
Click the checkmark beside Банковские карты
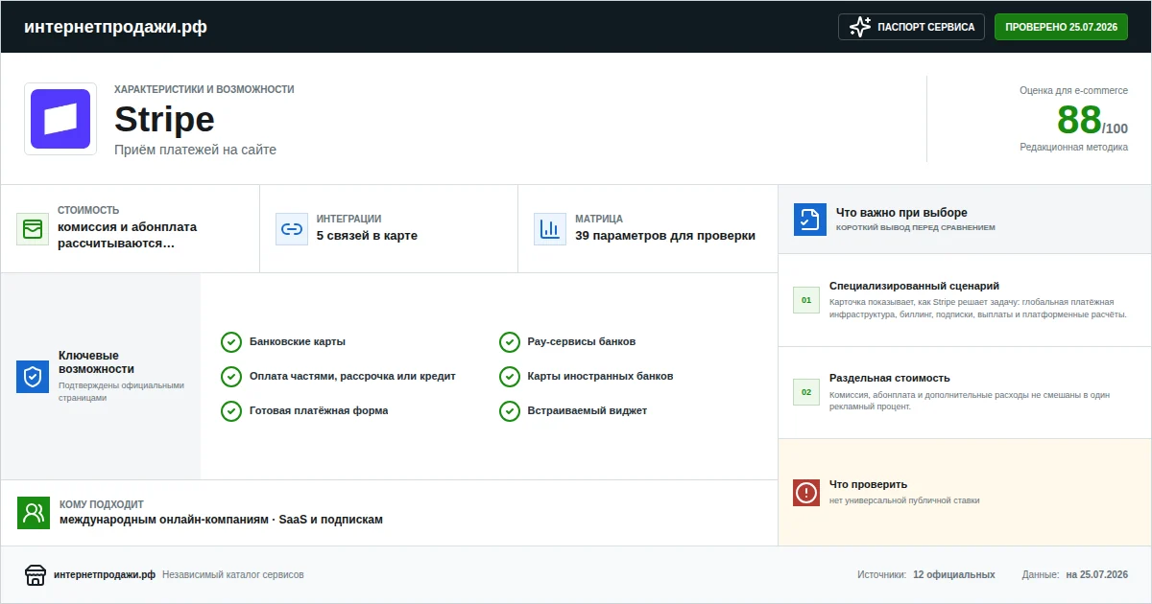230,342
